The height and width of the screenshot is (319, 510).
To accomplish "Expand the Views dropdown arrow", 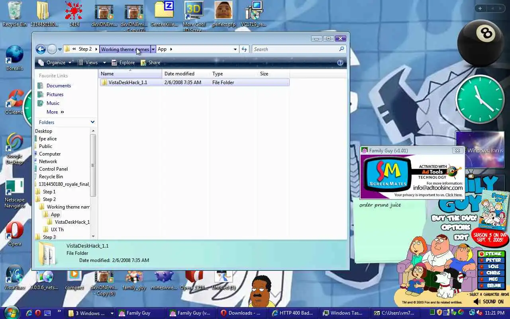I will coord(104,63).
